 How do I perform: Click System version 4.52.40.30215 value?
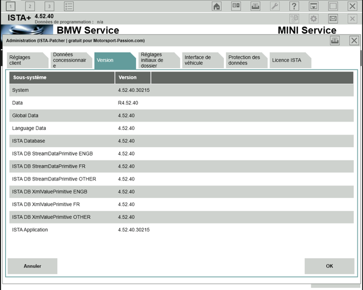tap(134, 90)
